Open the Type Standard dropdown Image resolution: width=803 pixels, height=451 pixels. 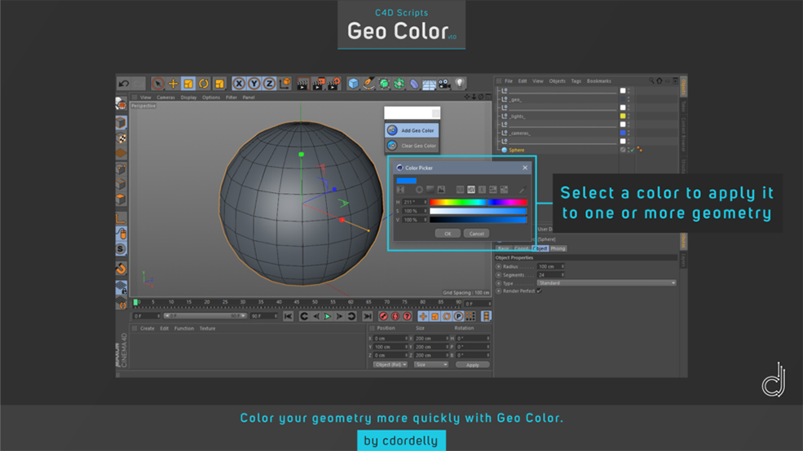(607, 282)
